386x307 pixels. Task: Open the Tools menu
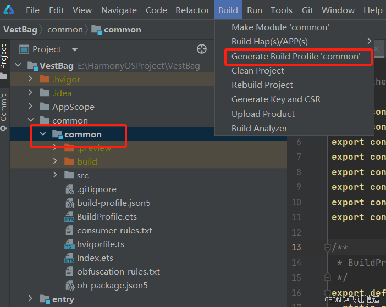click(282, 10)
